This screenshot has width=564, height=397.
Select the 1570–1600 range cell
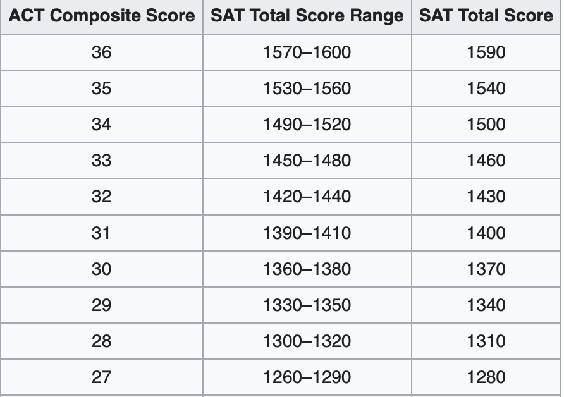coord(307,52)
